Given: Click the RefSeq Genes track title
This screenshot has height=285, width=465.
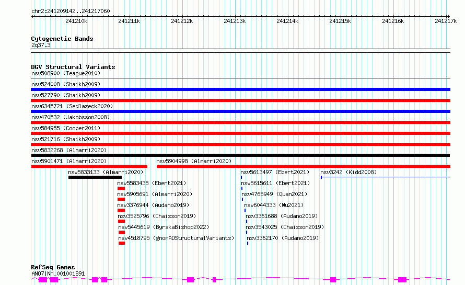Looking at the screenshot, I should pyautogui.click(x=53, y=267).
